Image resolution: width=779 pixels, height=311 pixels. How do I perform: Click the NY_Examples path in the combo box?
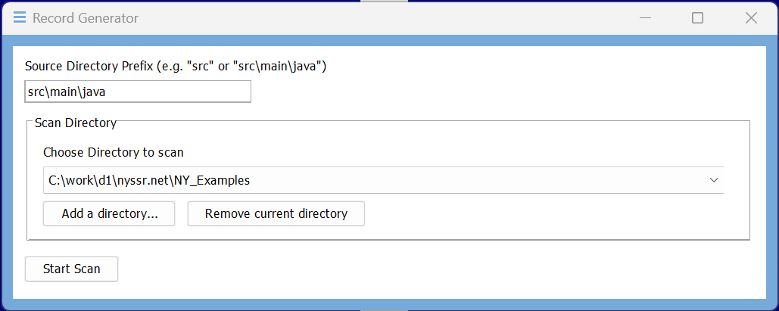149,180
